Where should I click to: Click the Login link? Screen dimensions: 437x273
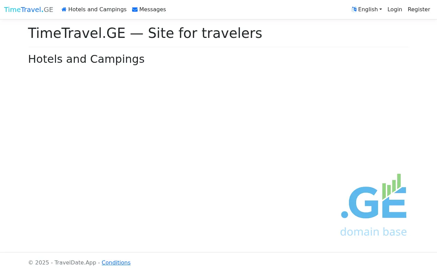(x=395, y=10)
